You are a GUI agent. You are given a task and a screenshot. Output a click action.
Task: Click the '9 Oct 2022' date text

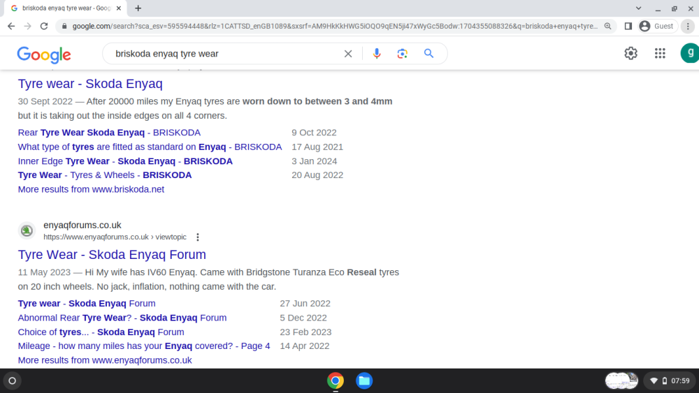coord(315,133)
